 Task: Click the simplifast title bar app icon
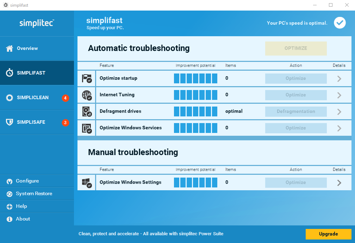pyautogui.click(x=6, y=5)
